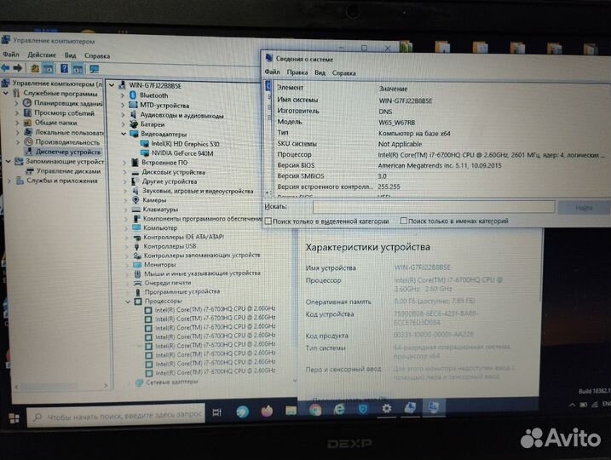This screenshot has height=460, width=611.
Task: Expand Службы и приложения in left tree
Action: [9, 181]
